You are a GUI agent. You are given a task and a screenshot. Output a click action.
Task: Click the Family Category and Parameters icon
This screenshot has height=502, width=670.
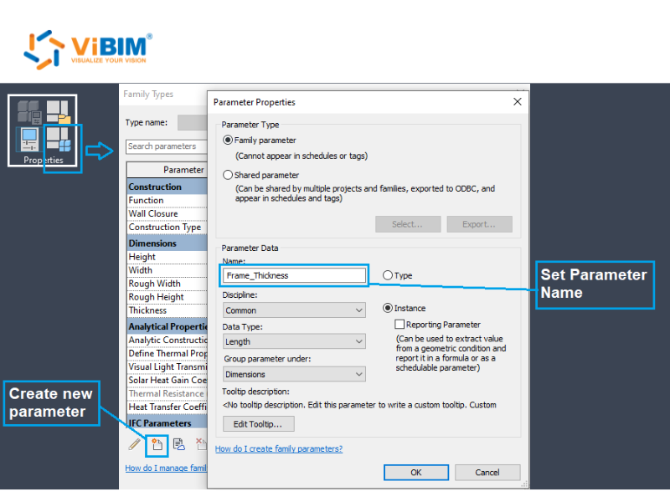[x=59, y=112]
